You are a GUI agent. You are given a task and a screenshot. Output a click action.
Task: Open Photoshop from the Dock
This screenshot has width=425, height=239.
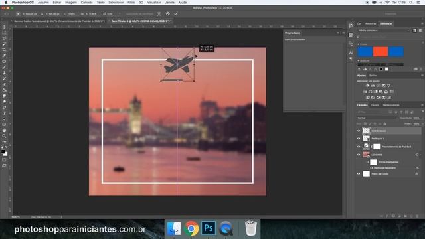pyautogui.click(x=209, y=228)
